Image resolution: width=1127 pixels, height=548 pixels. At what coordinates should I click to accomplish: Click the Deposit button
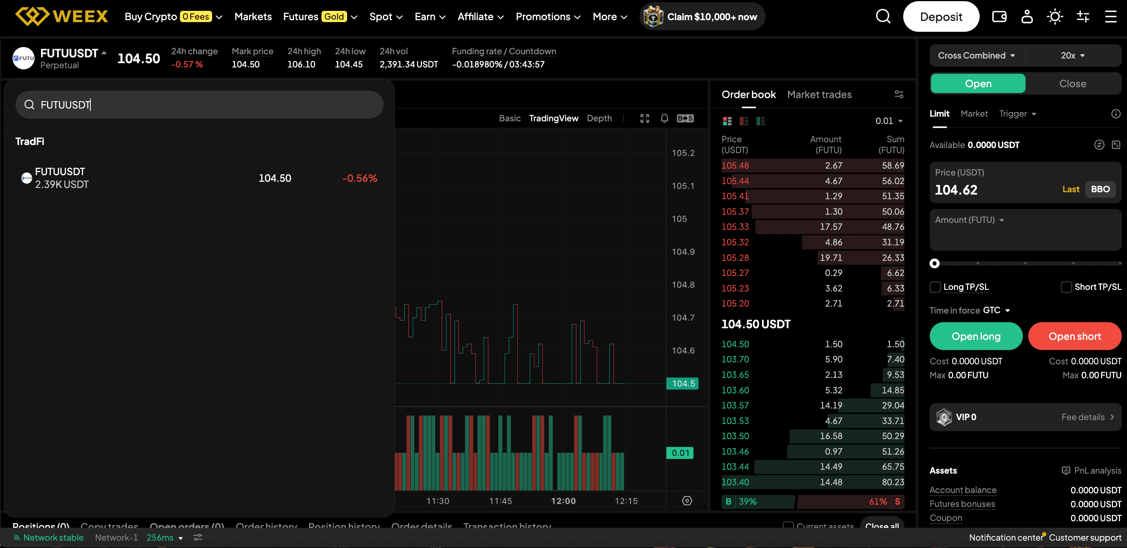click(940, 17)
